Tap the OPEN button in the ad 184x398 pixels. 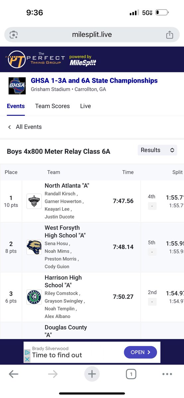click(140, 352)
